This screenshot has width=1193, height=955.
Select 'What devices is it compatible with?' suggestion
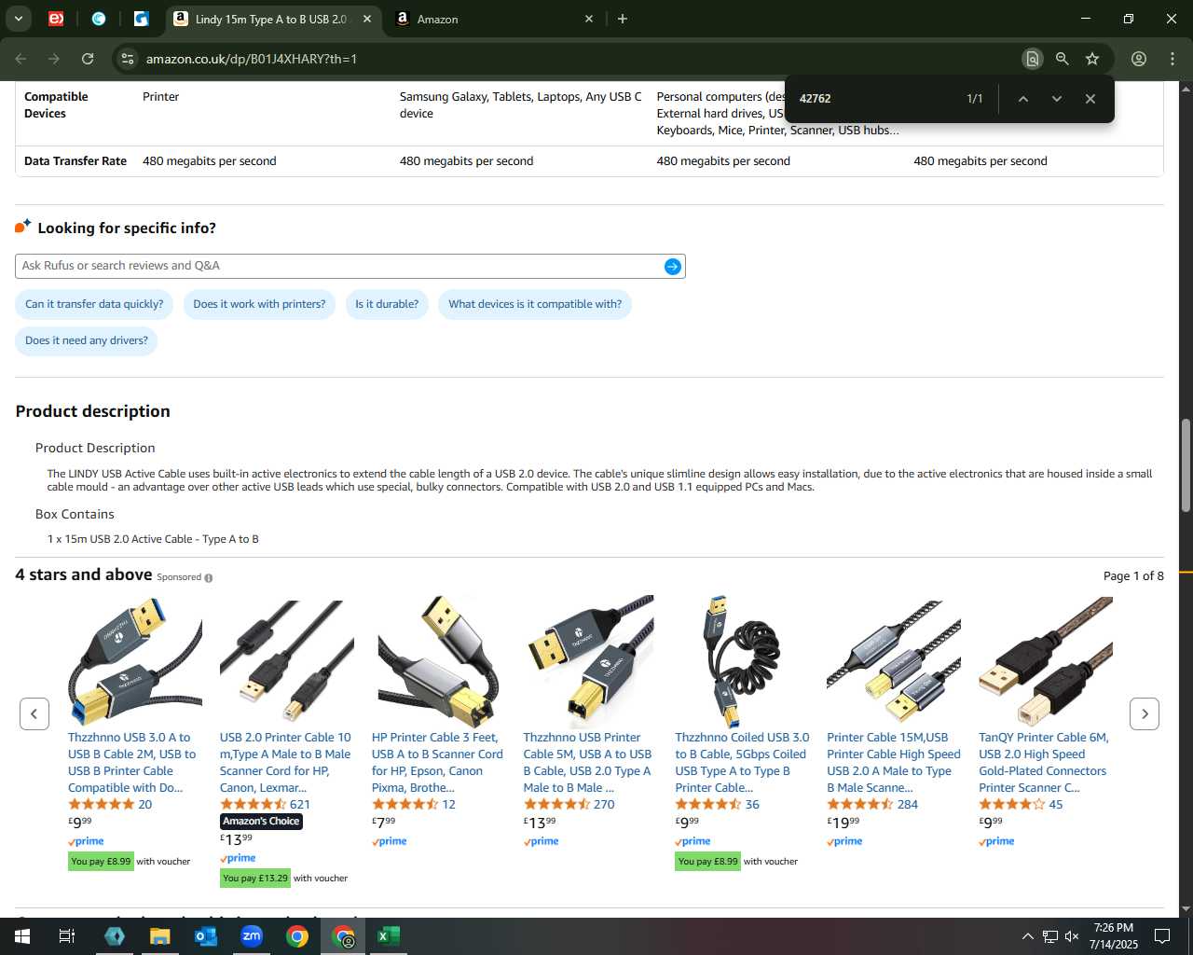tap(535, 304)
